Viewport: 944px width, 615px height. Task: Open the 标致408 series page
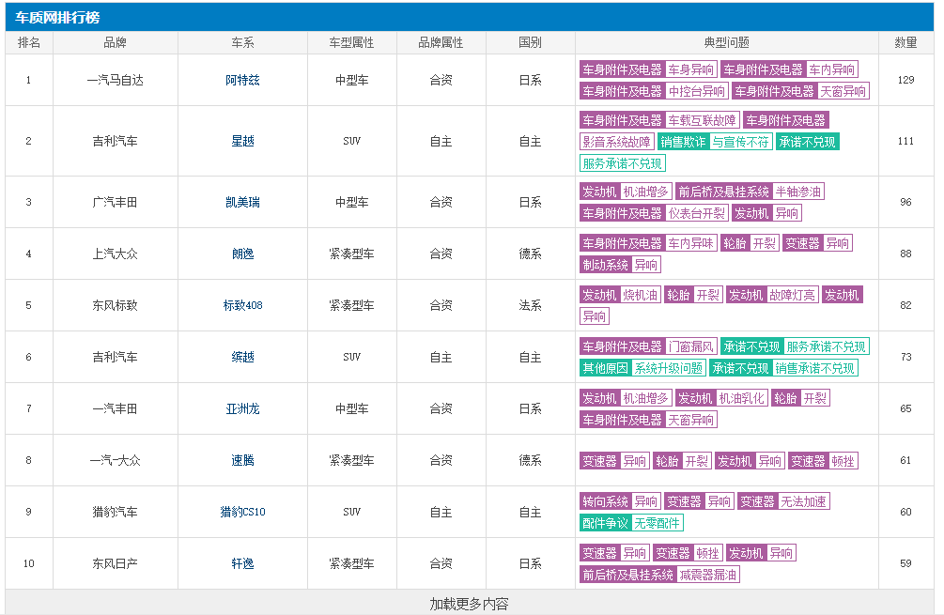[242, 305]
